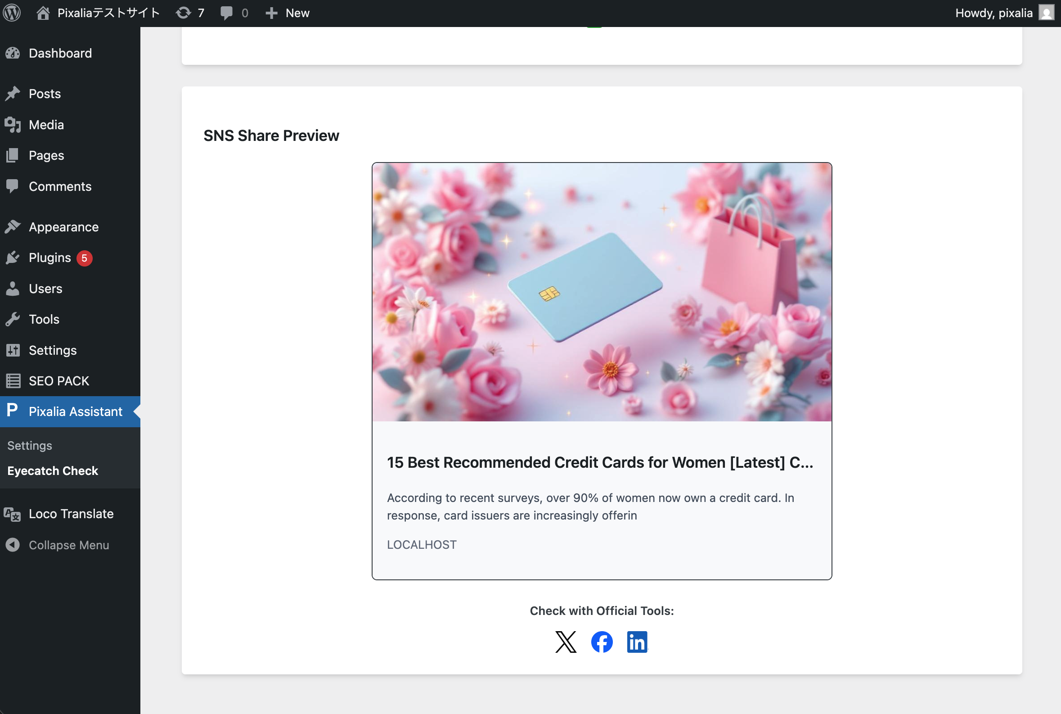Open the Dashboard link
This screenshot has width=1061, height=714.
tap(60, 53)
